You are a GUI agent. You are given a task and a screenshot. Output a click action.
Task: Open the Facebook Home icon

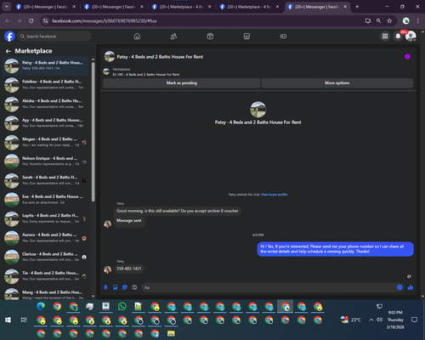137,37
